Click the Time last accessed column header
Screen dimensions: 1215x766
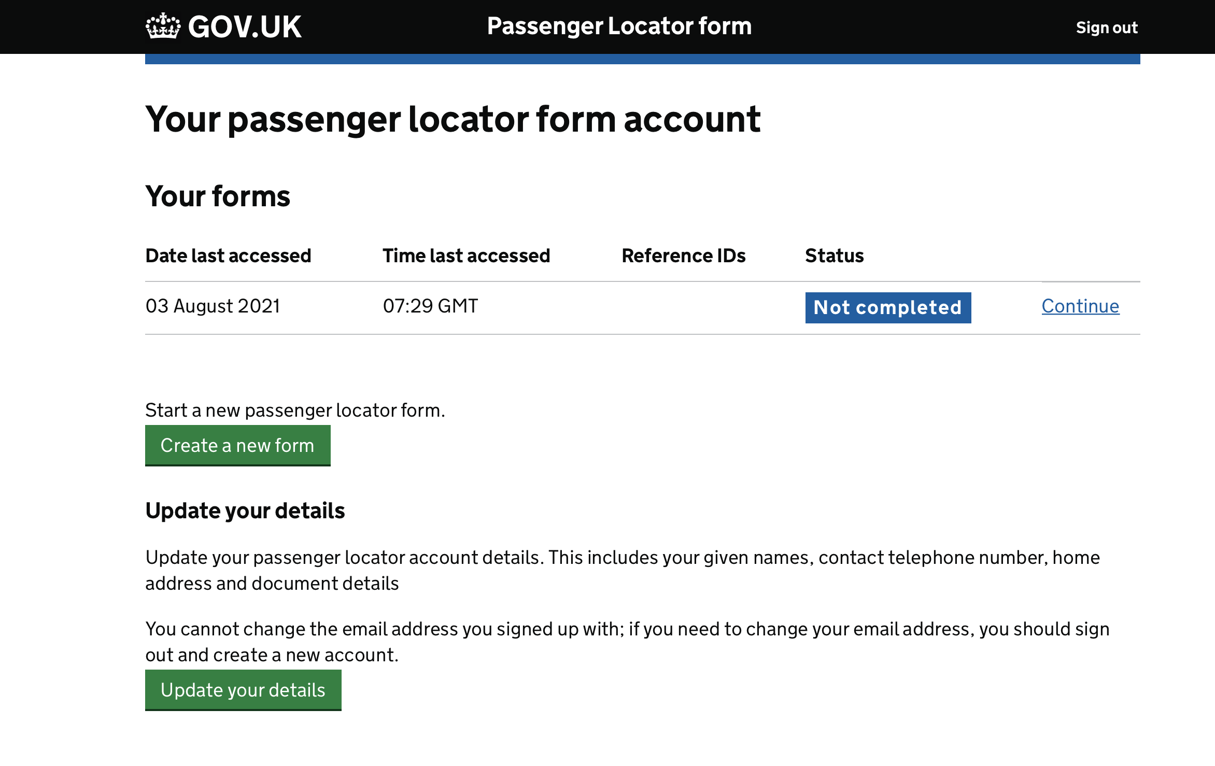click(x=466, y=256)
